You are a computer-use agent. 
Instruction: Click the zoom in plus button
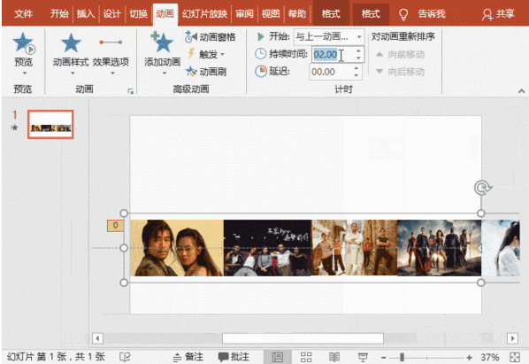[x=469, y=357]
